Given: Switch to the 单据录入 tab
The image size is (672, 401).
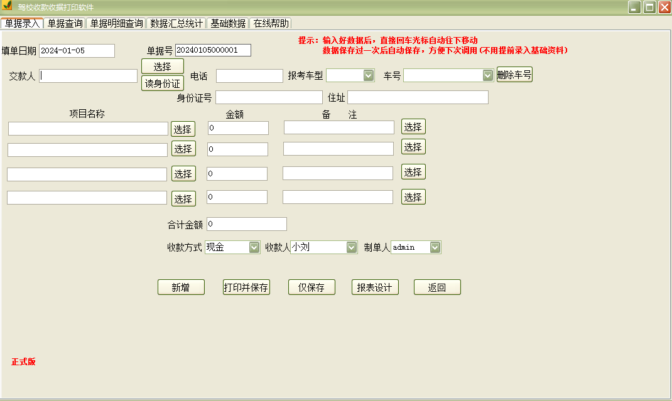Looking at the screenshot, I should pos(22,23).
